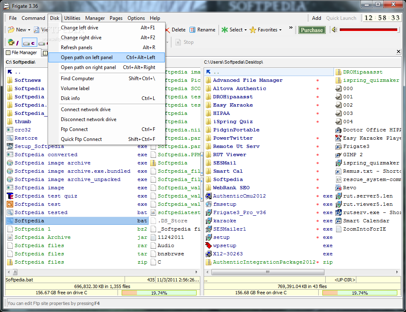
Task: Click the X12-30263 exe icon
Action: [x=209, y=254]
